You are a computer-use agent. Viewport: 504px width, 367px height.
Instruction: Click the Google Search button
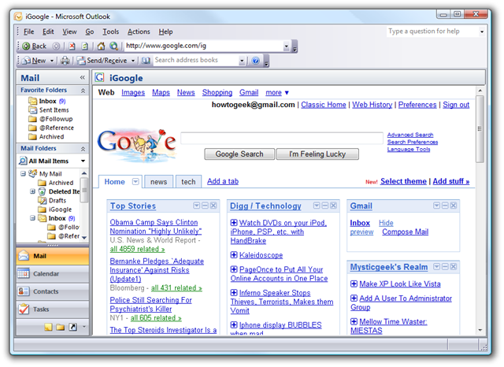click(x=239, y=154)
